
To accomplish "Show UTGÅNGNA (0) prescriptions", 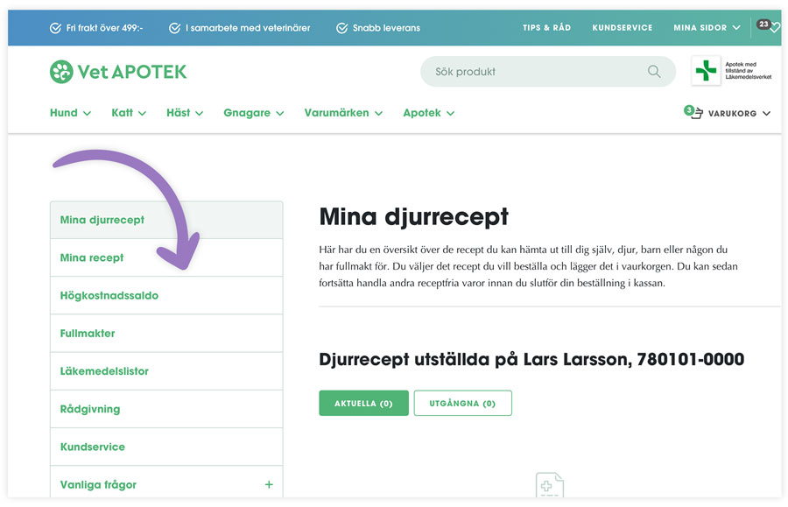I will [462, 403].
